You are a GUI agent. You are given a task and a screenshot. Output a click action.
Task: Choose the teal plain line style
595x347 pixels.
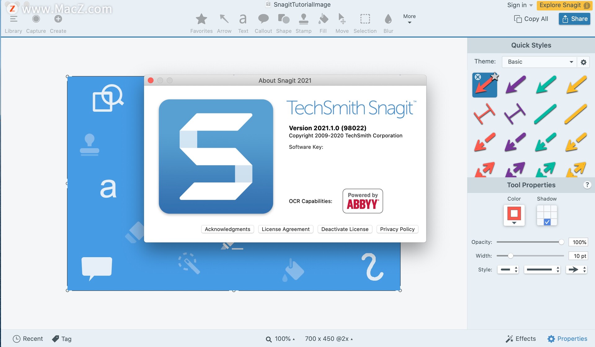pos(545,114)
